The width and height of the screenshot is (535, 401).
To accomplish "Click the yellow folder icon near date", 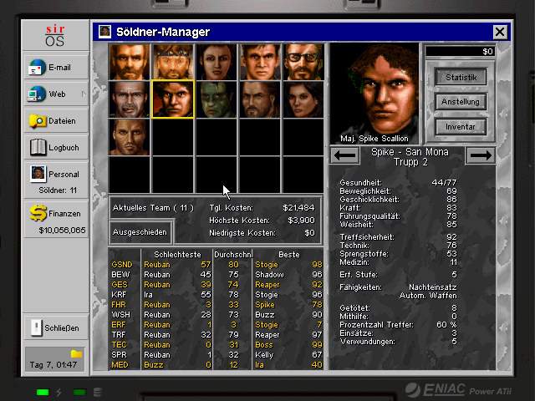I will [x=76, y=354].
